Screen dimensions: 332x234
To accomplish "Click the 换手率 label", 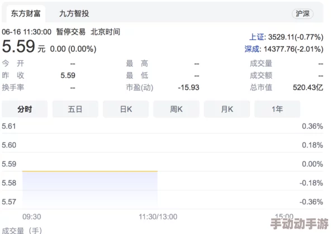I will 13,87.
